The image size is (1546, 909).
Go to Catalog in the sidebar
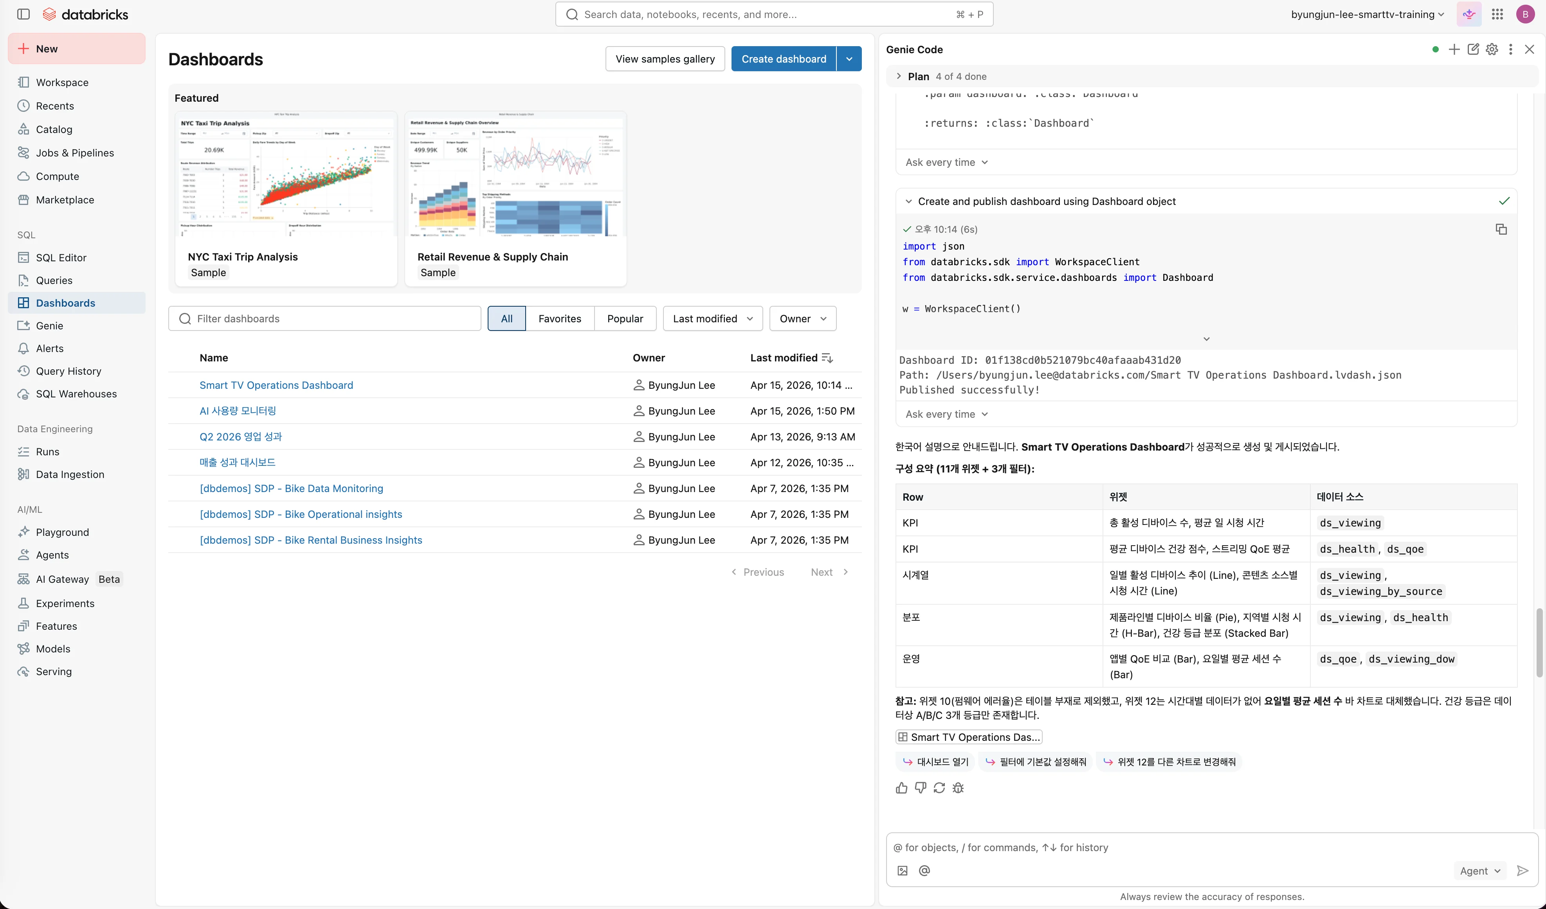pyautogui.click(x=77, y=129)
